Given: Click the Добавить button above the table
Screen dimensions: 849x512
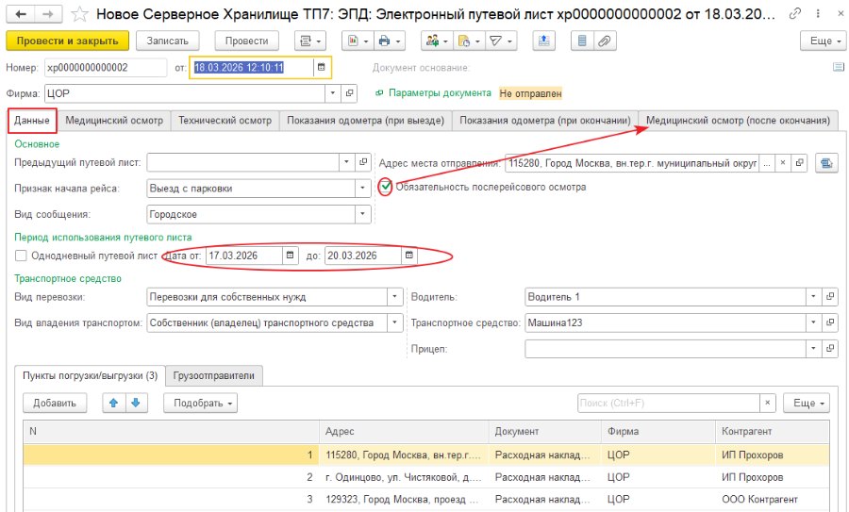Looking at the screenshot, I should tap(55, 403).
